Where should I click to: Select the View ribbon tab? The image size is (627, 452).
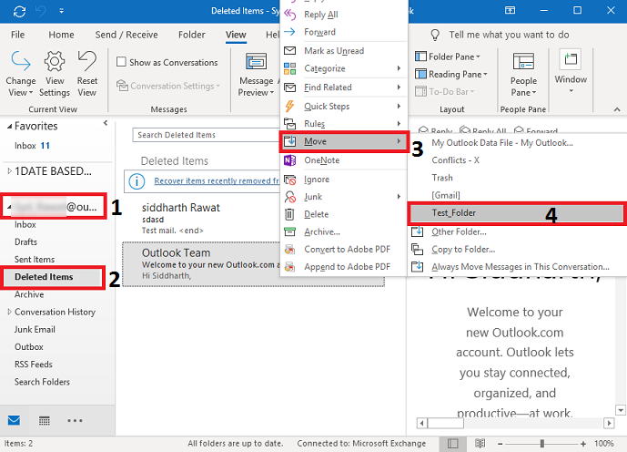point(236,35)
